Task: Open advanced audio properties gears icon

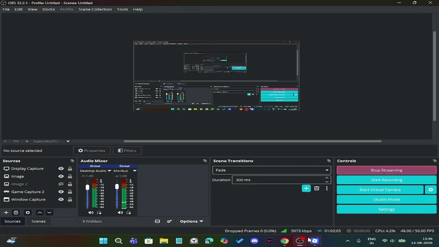Action: 169,221
